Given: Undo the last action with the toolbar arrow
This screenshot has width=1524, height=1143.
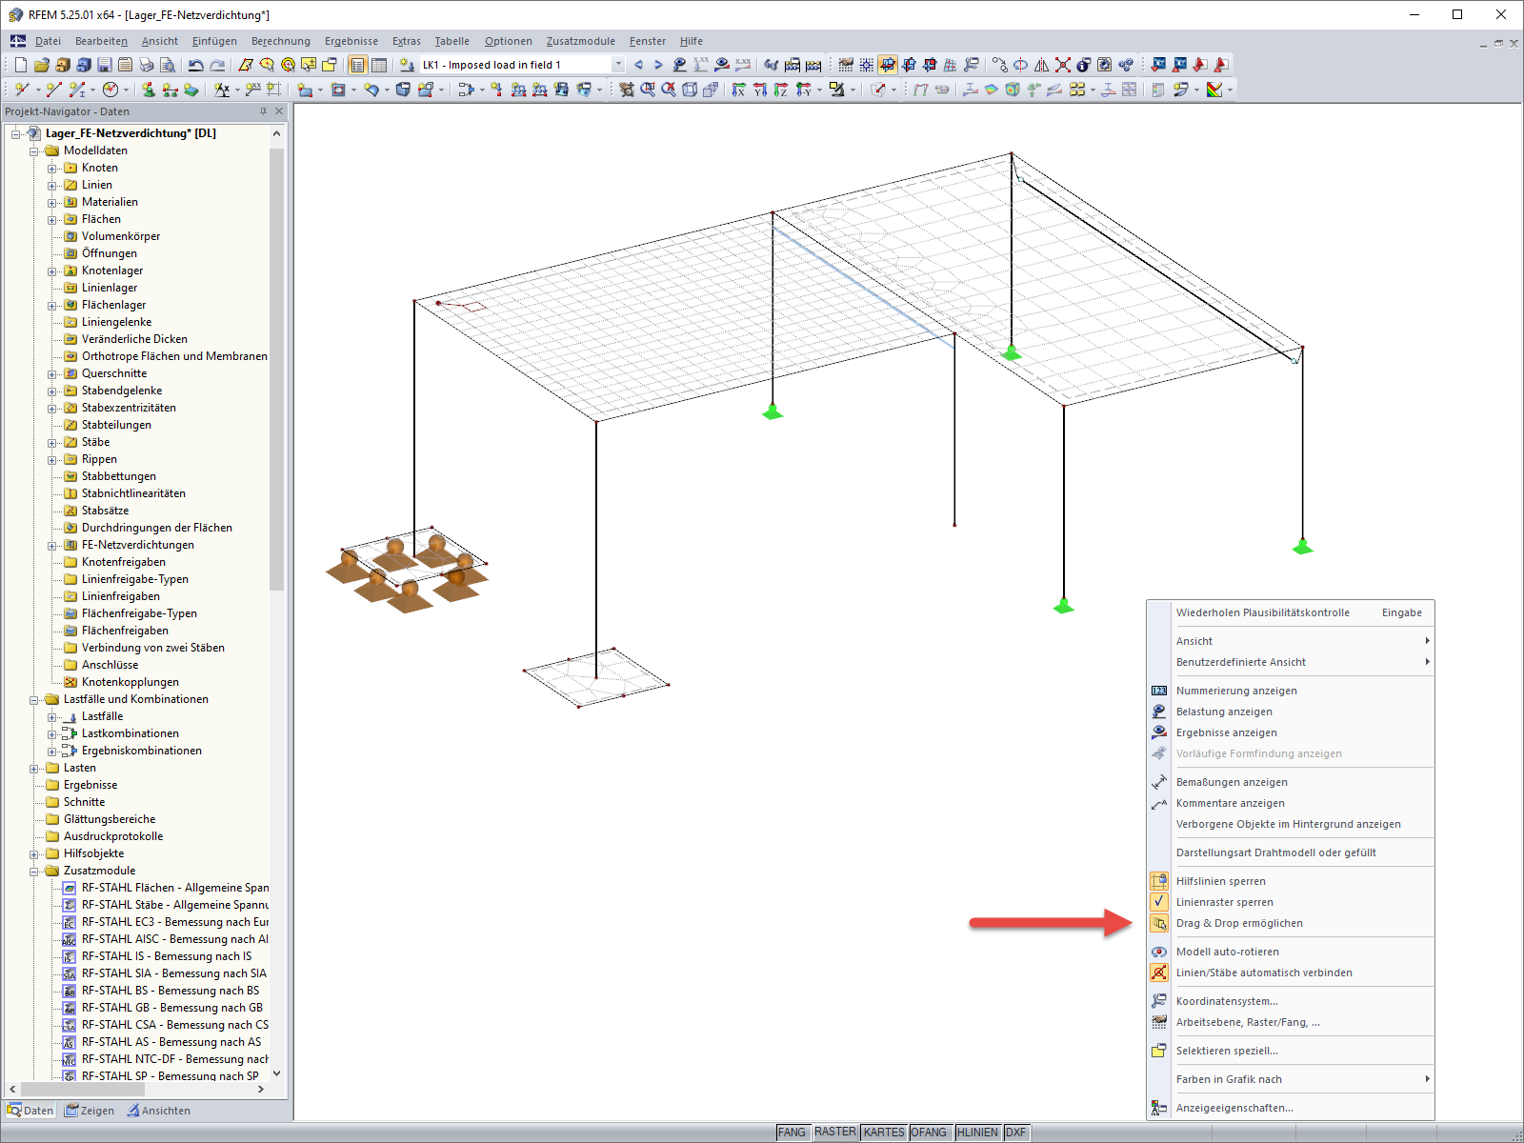Looking at the screenshot, I should pyautogui.click(x=196, y=65).
